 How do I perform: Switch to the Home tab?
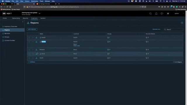(5, 18)
